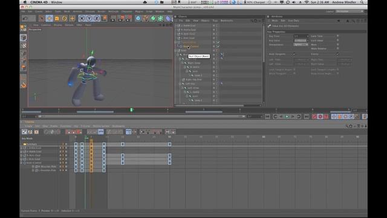Click the blue Cube primitive icon
The height and width of the screenshot is (218, 387).
(x=138, y=18)
